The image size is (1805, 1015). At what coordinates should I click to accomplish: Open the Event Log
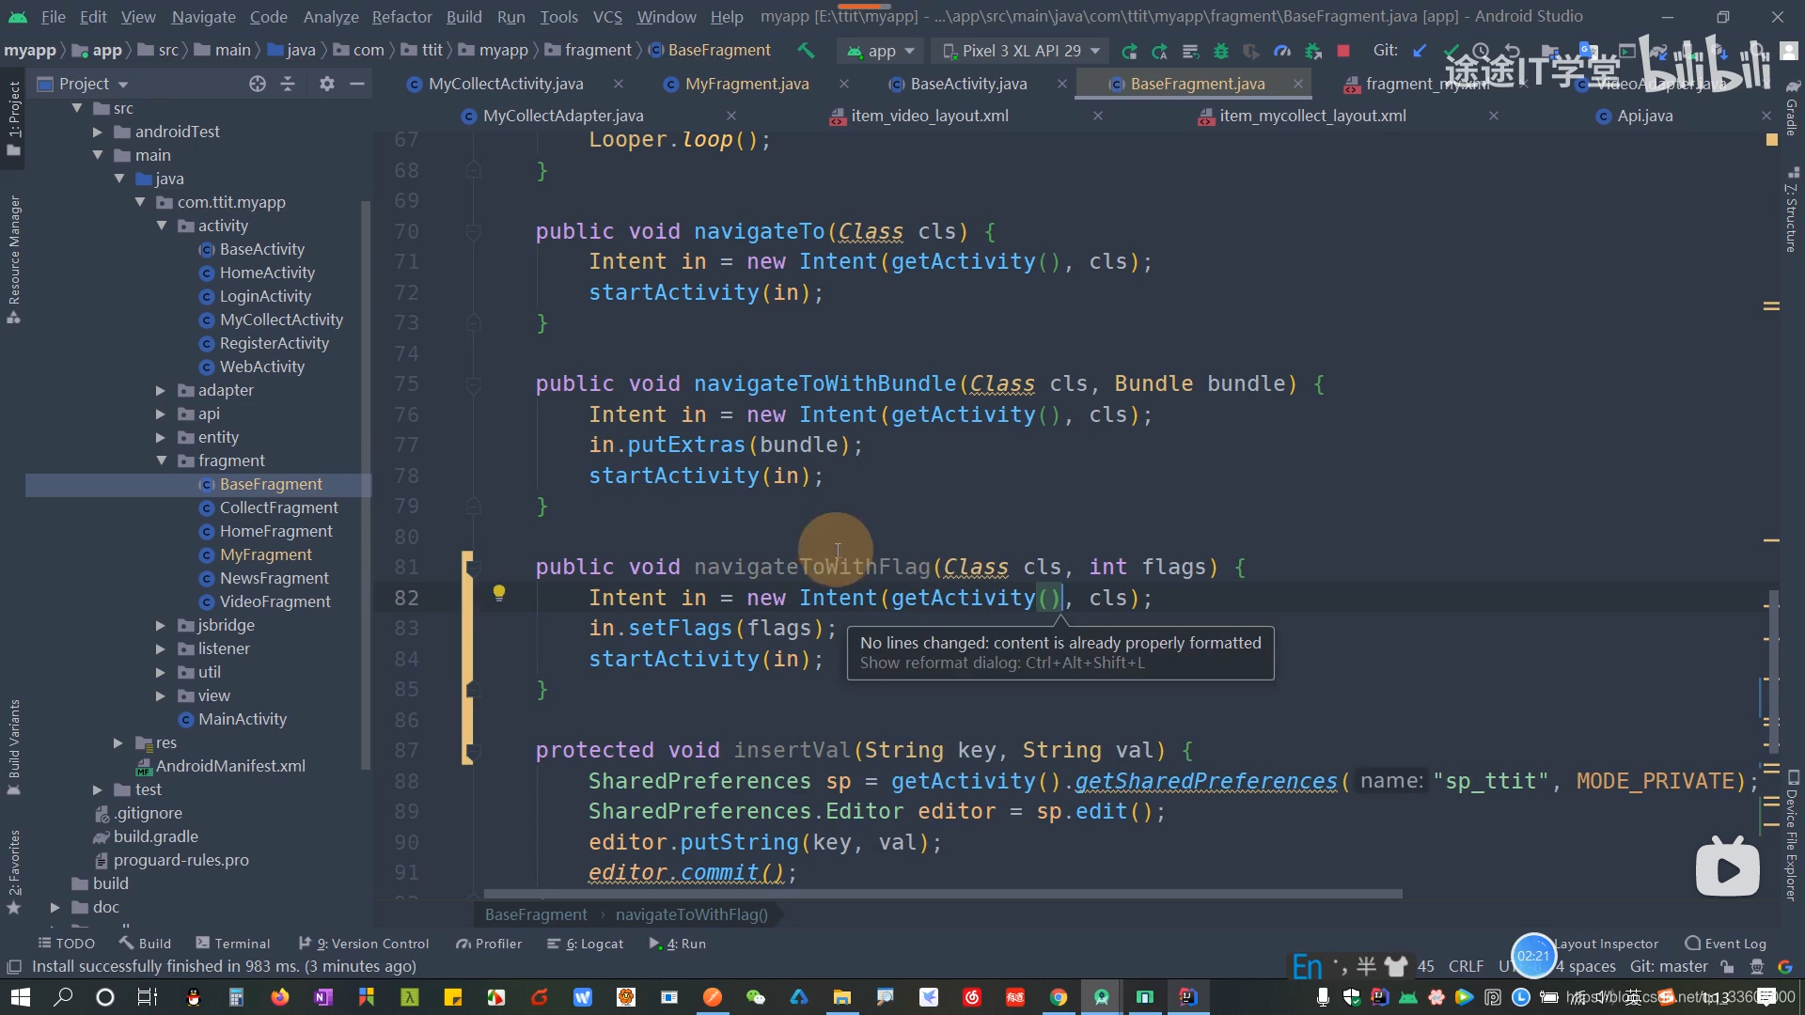(1726, 944)
